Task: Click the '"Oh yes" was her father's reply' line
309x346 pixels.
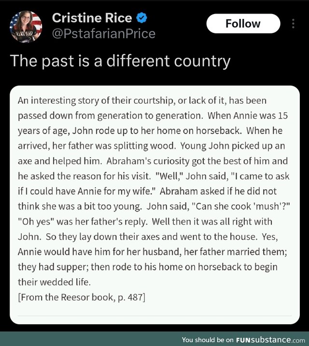Action: pos(83,222)
